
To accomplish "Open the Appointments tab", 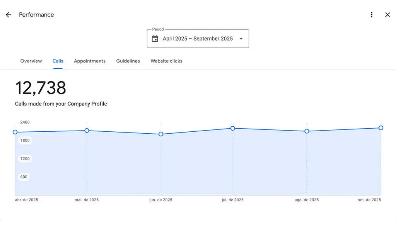I will coord(90,61).
